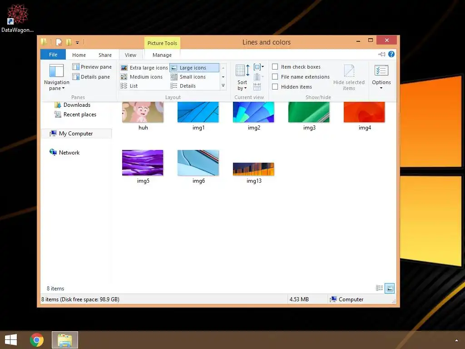Screen dimensions: 465x349
Task: Select the img2 thumbnail
Action: tap(253, 112)
